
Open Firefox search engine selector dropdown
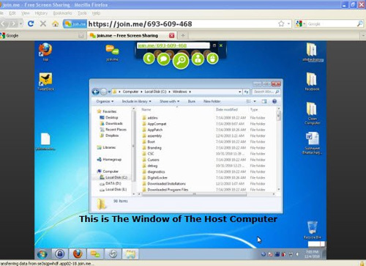coord(305,23)
